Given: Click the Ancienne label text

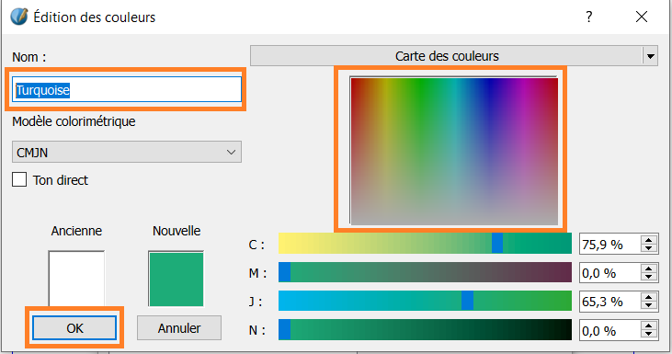Looking at the screenshot, I should pyautogui.click(x=76, y=231).
